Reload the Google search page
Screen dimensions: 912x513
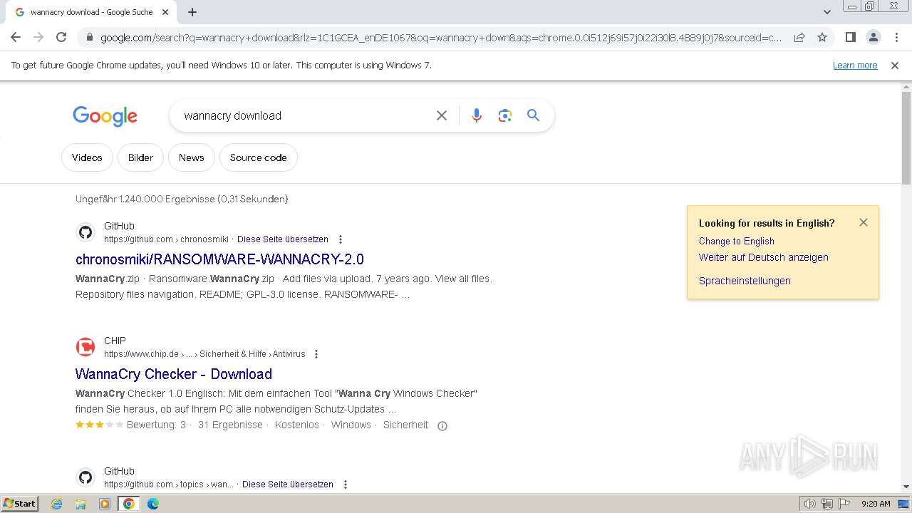(61, 37)
